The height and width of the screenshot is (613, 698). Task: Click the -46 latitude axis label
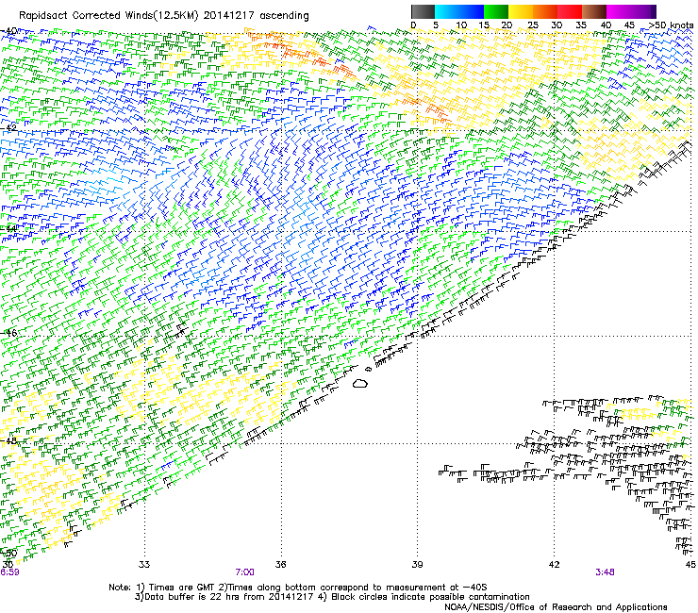(8, 333)
